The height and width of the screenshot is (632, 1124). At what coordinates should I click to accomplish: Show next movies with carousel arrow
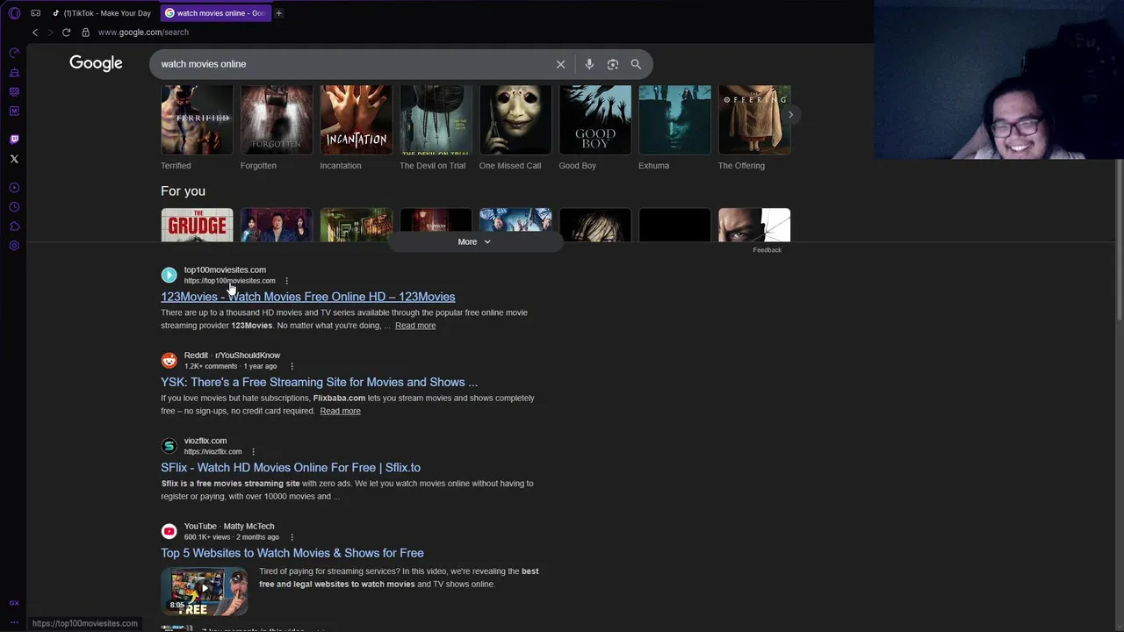tap(790, 115)
